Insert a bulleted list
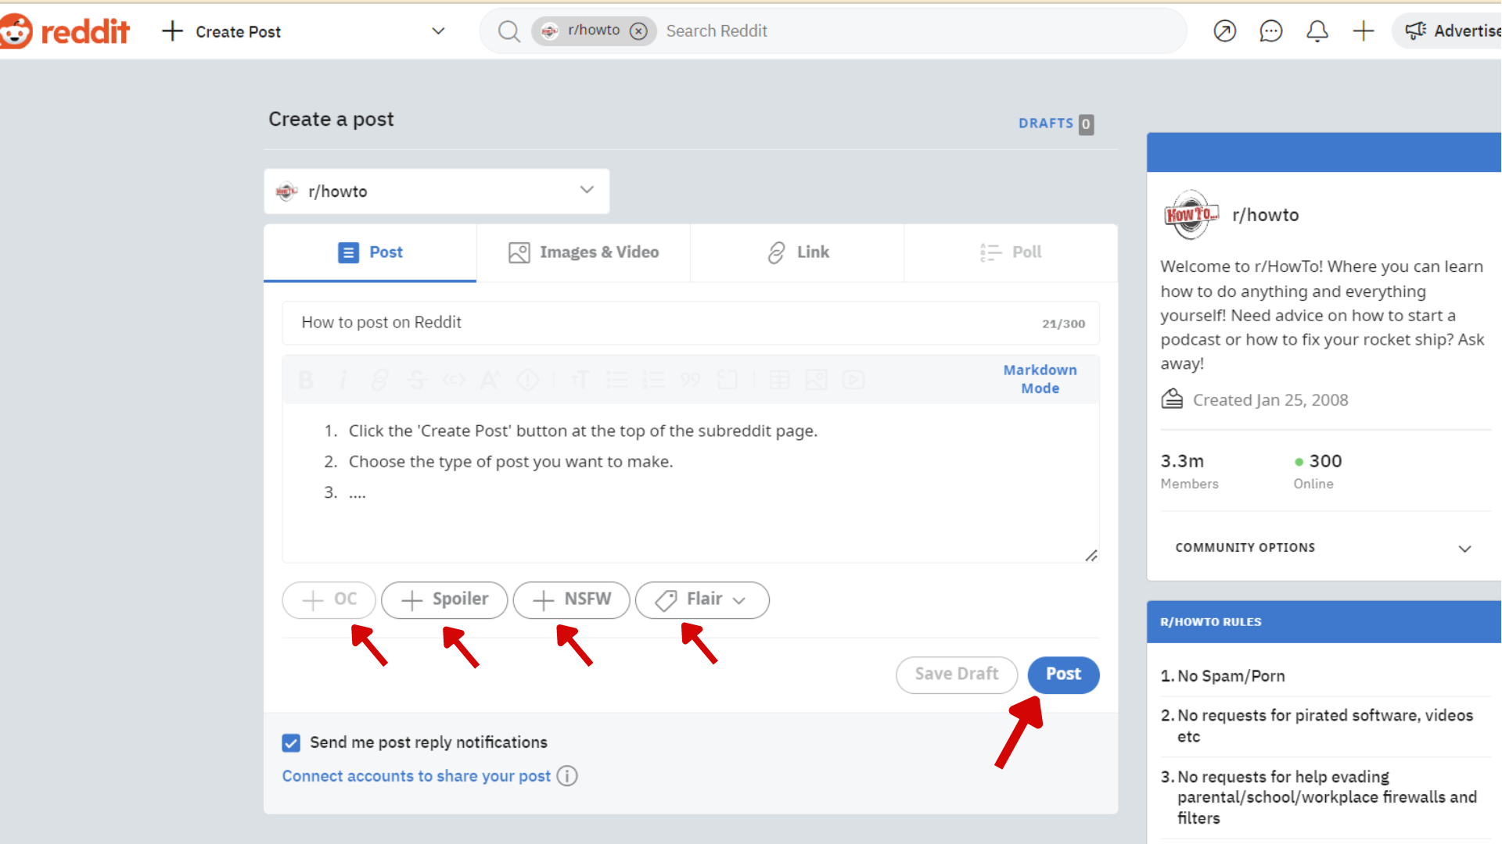Viewport: 1502px width, 844px height. pyautogui.click(x=617, y=380)
